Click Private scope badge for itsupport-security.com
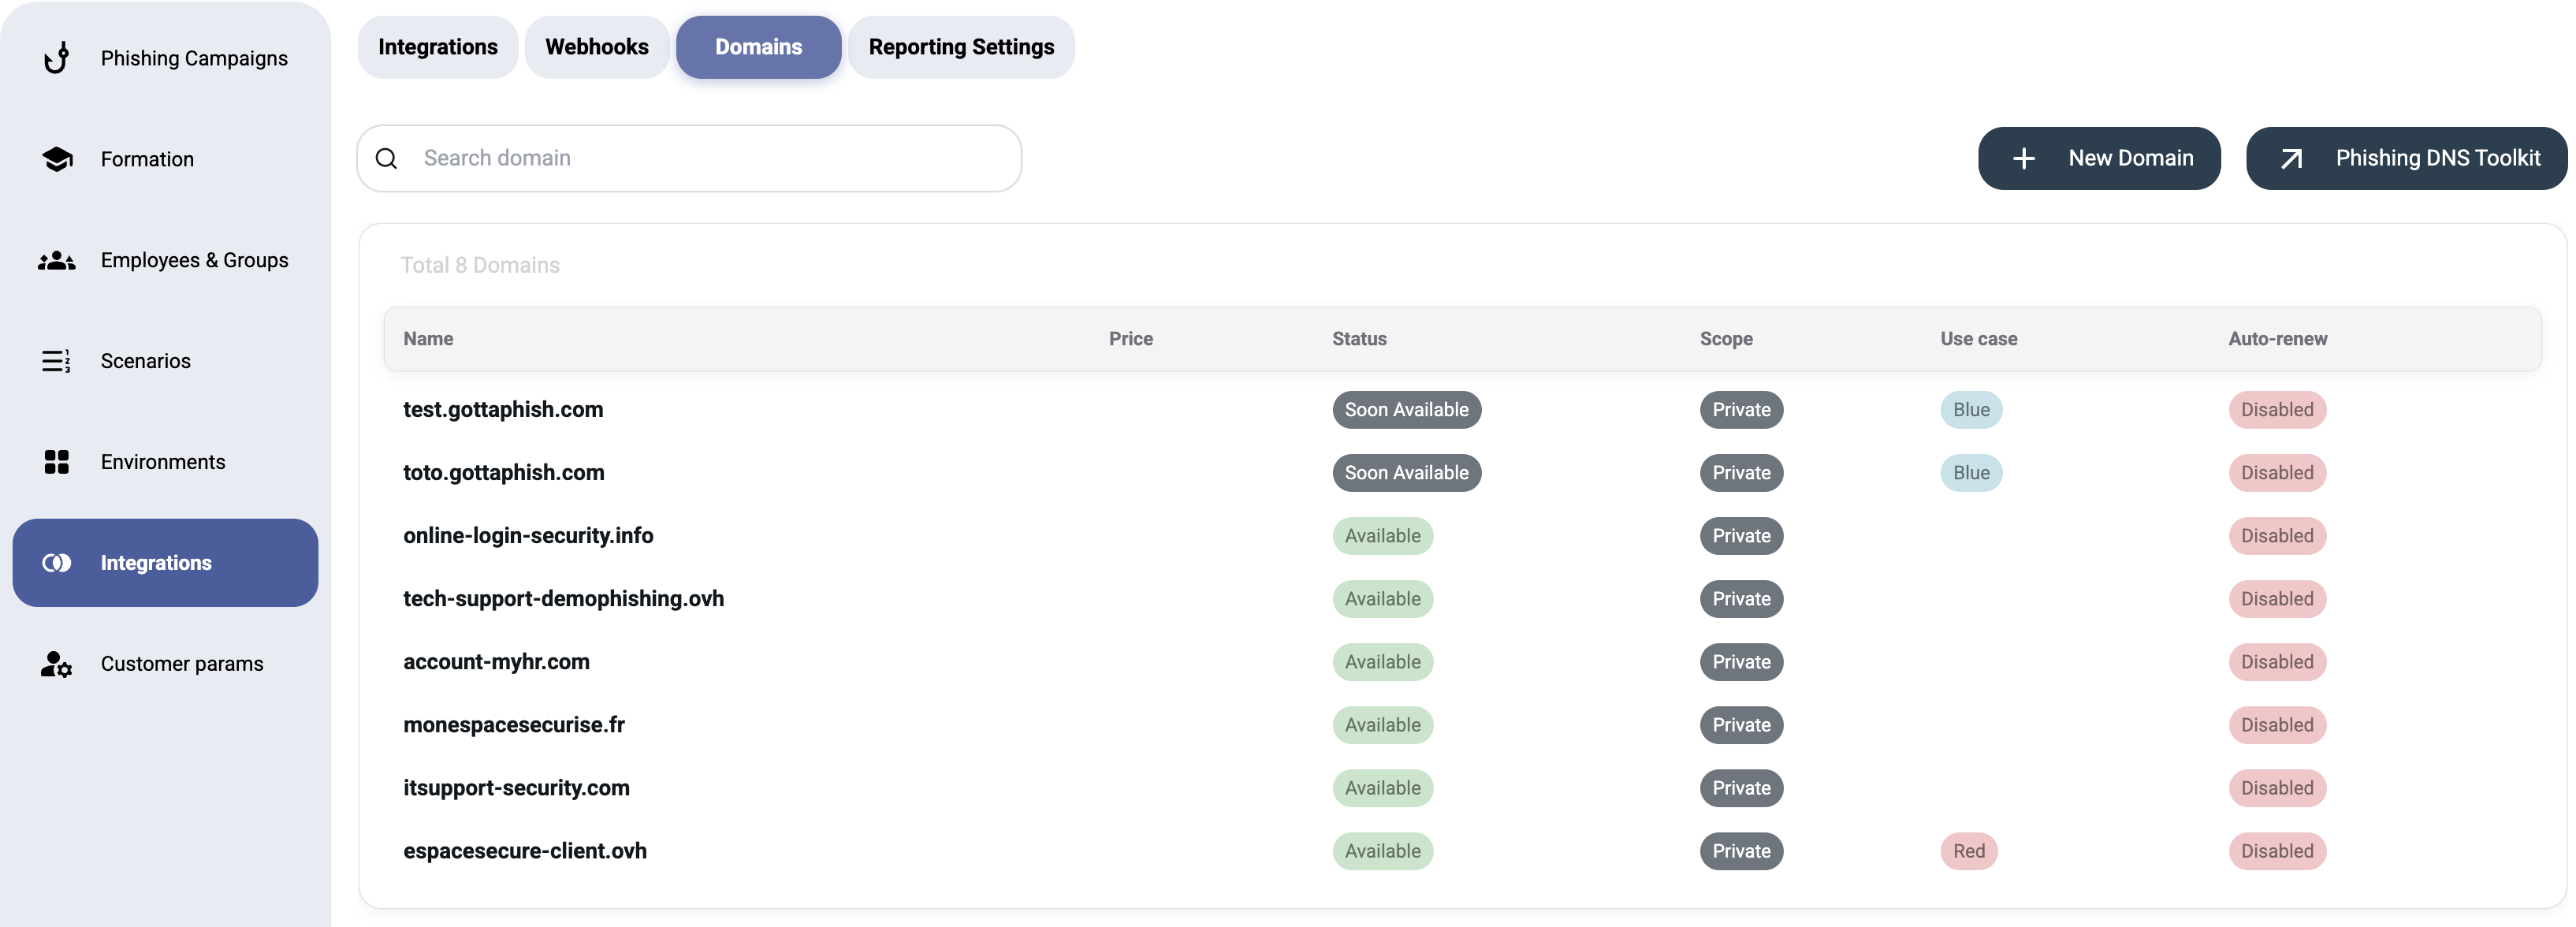 click(1741, 788)
